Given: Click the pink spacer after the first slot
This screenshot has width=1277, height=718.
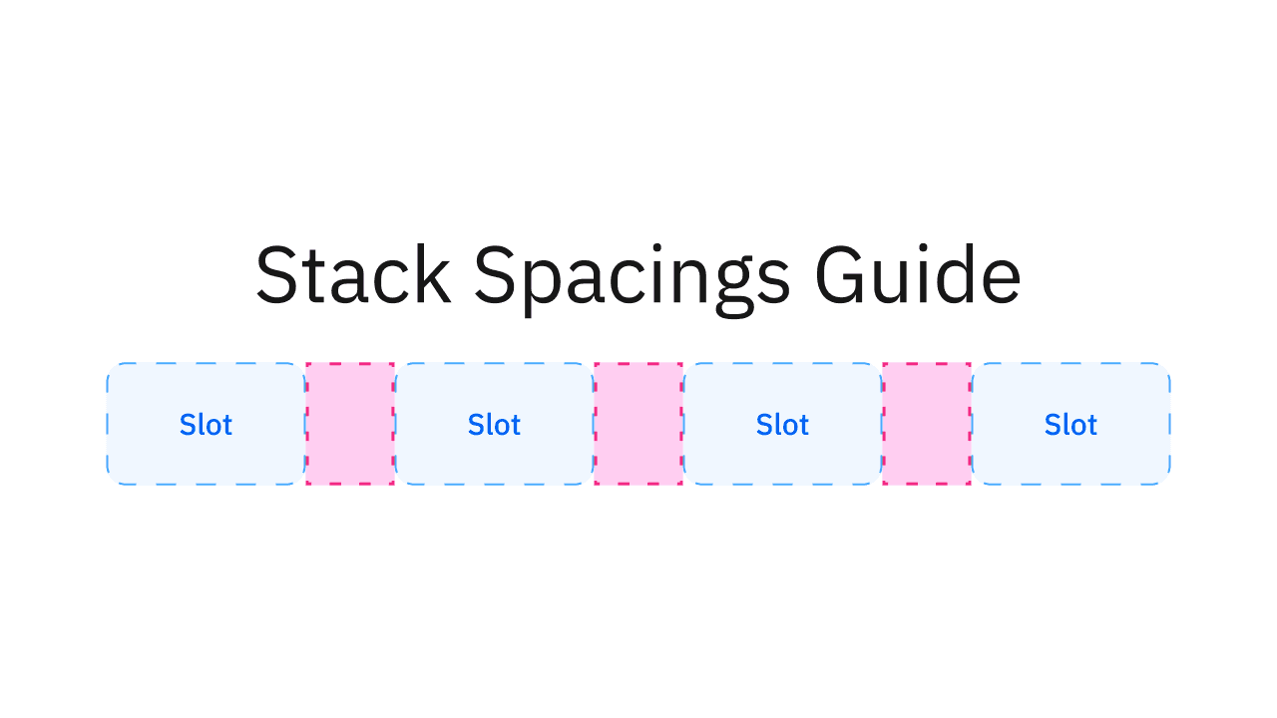Looking at the screenshot, I should (x=350, y=424).
